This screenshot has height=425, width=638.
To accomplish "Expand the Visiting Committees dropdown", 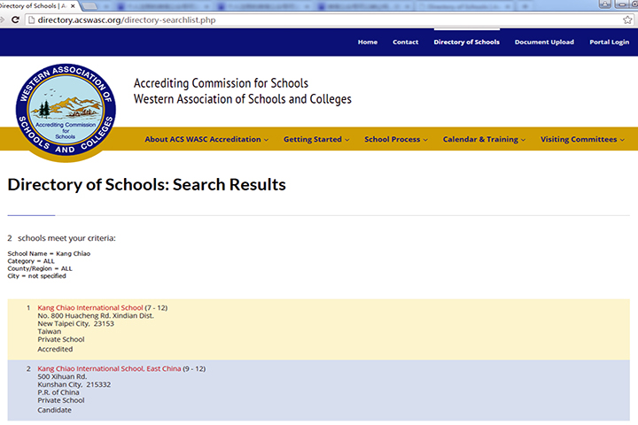I will 582,139.
